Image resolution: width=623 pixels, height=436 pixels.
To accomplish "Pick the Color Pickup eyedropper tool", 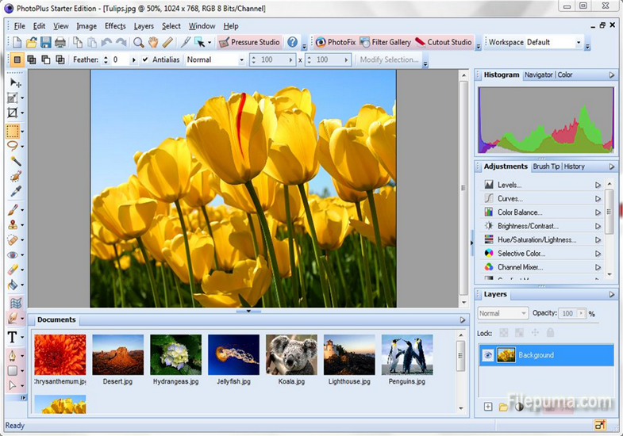I will (x=14, y=191).
